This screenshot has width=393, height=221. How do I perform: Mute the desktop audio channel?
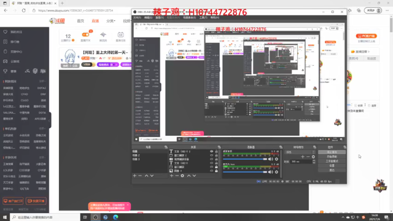(x=270, y=159)
